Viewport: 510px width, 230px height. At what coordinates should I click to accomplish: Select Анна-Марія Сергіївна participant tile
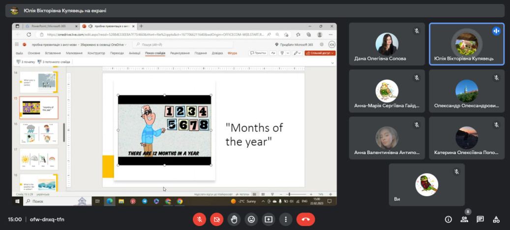tap(387, 91)
